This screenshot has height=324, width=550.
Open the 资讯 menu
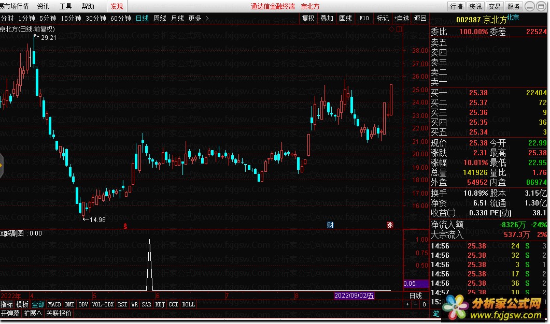43,6
